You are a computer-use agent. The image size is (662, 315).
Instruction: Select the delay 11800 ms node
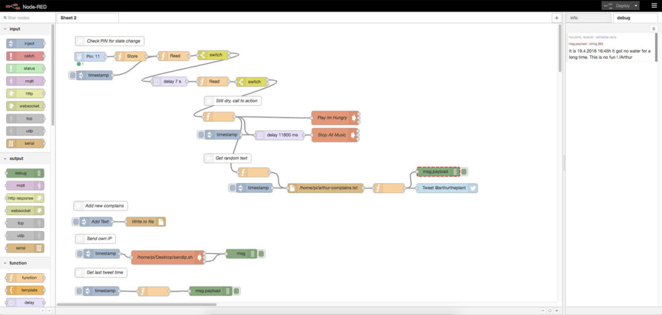(279, 135)
